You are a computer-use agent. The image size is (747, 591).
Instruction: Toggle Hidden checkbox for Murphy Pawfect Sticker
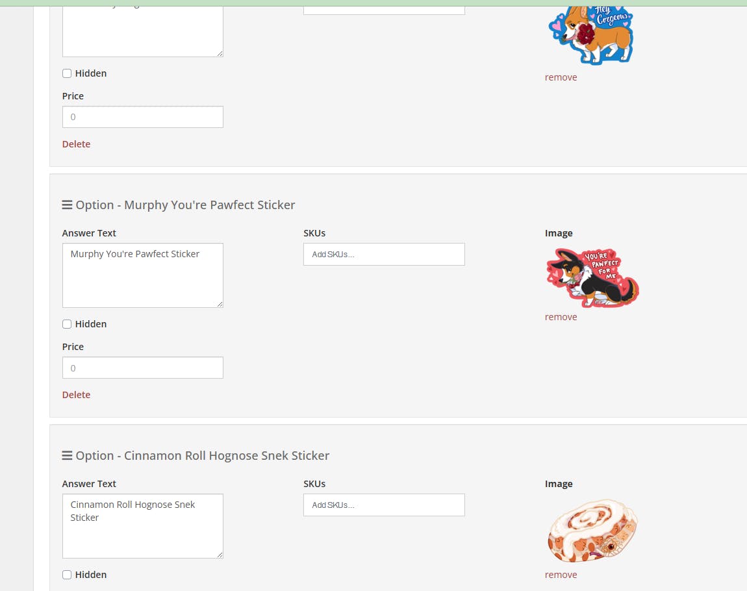(67, 324)
